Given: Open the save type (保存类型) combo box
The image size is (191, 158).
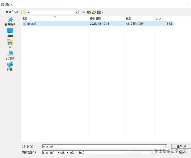Looking at the screenshot, I should point(105,152).
